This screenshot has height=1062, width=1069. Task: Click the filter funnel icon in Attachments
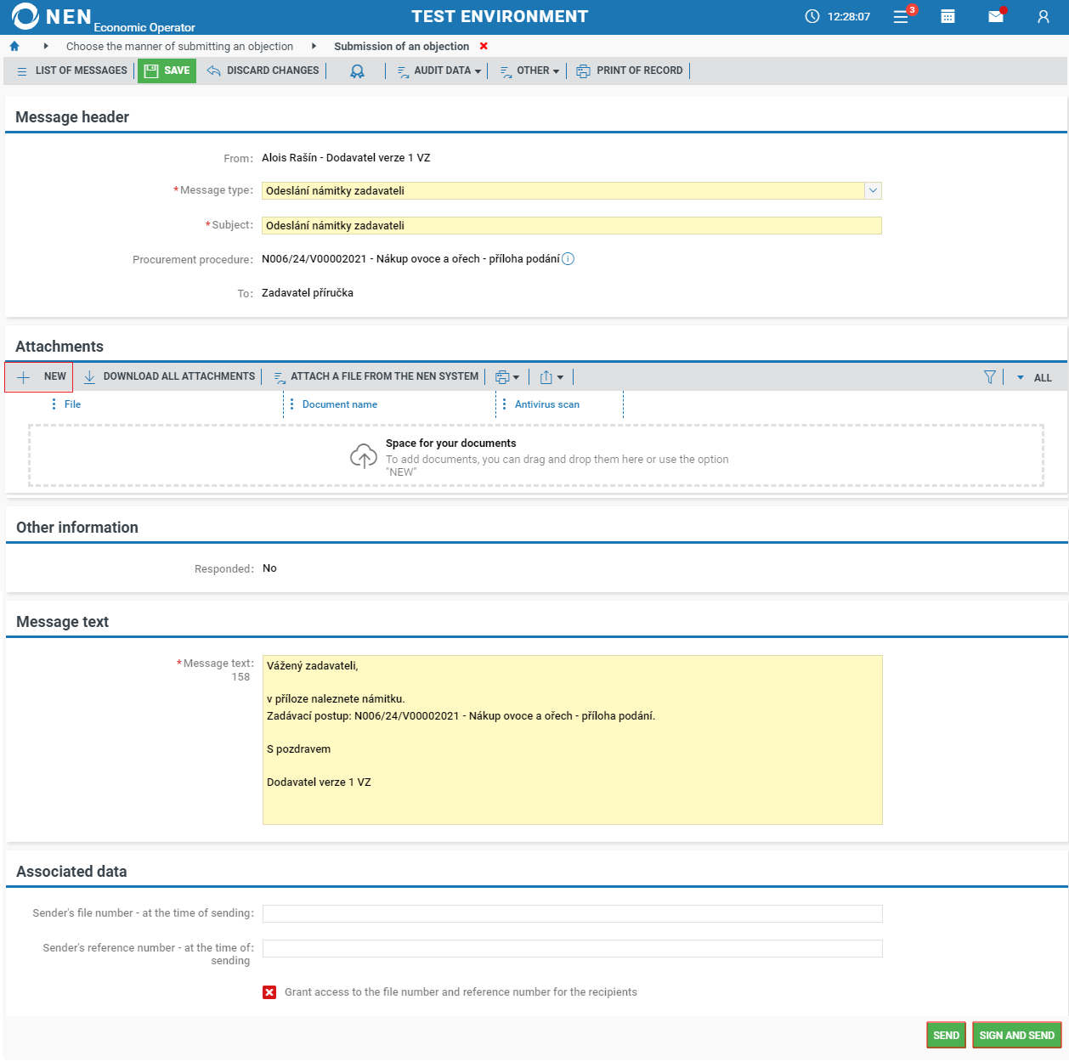[989, 377]
